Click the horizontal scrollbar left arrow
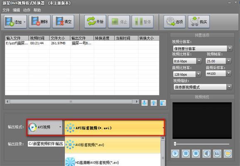The width and height of the screenshot is (240, 166). point(7,101)
